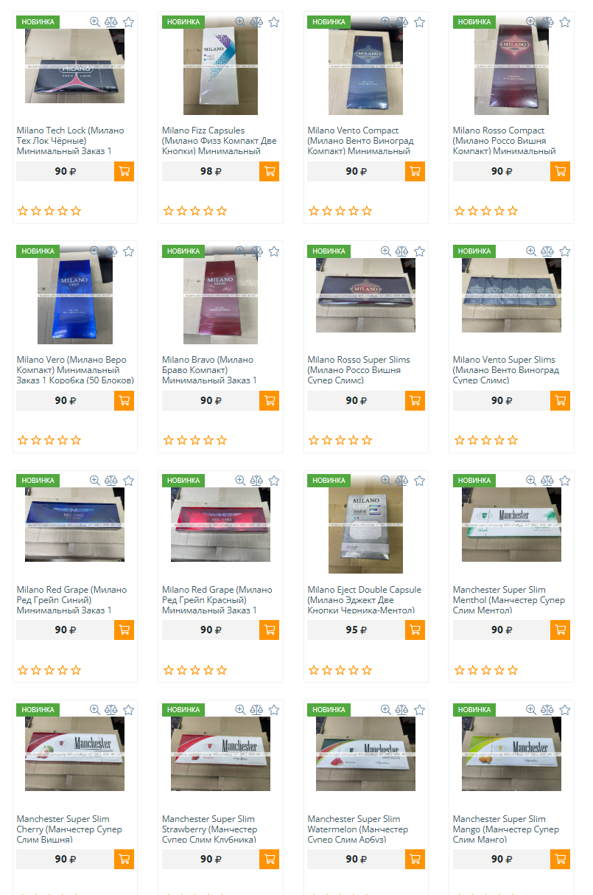Rate Milano Tech Lock five stars

pos(76,211)
